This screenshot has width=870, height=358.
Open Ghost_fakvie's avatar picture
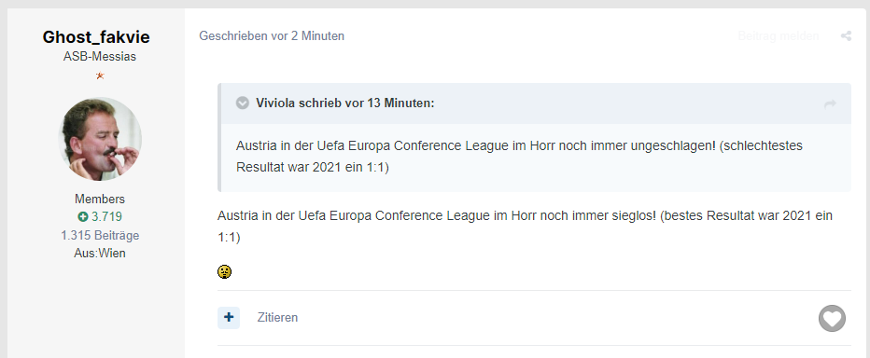click(x=100, y=139)
